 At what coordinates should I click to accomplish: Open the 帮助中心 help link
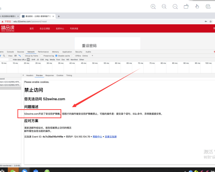point(97,137)
